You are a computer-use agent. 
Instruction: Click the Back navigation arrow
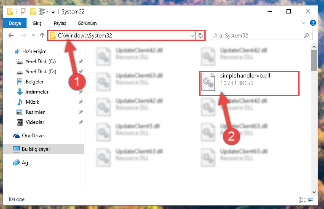pos(11,35)
